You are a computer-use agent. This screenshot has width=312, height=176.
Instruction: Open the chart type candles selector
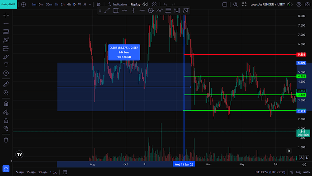tap(99, 5)
